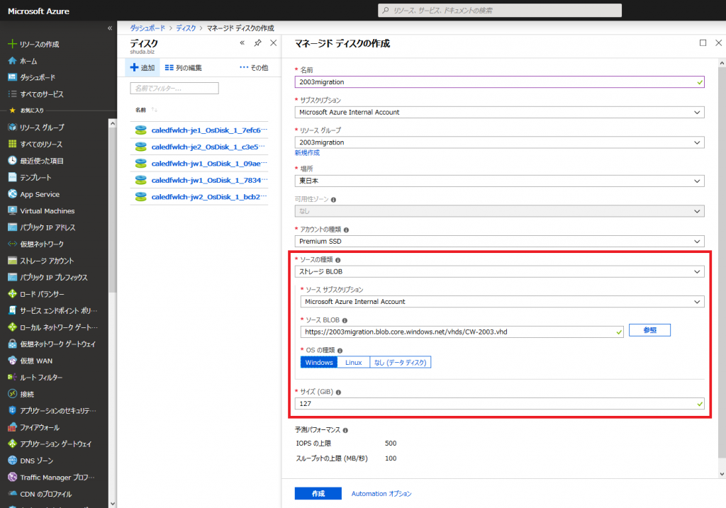Open Public IP addresses (パブリック IP アドレス) icon
726x508 pixels.
pyautogui.click(x=13, y=227)
